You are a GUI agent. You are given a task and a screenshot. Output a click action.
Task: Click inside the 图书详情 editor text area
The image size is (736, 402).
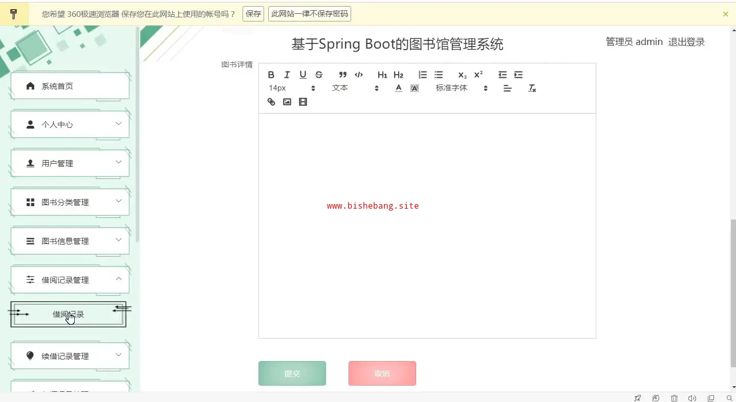[427, 226]
